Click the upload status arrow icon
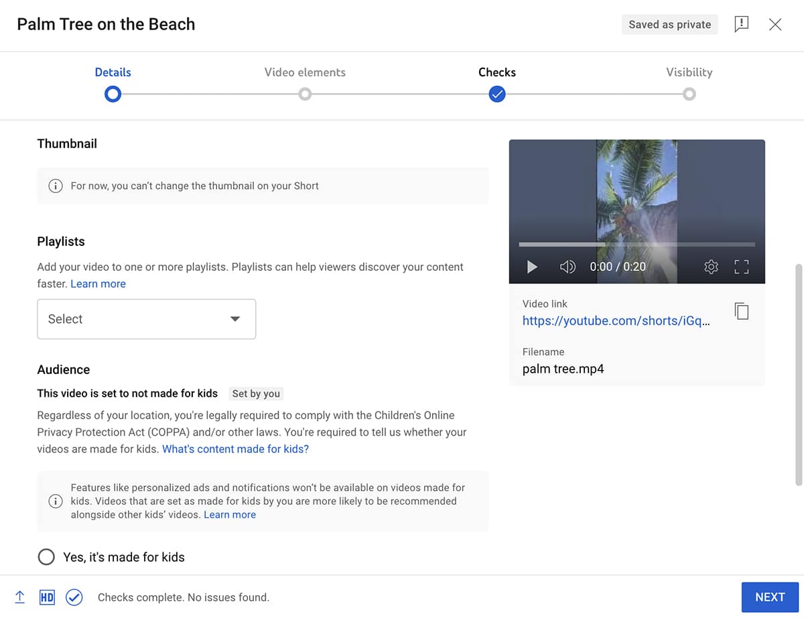 pyautogui.click(x=19, y=597)
